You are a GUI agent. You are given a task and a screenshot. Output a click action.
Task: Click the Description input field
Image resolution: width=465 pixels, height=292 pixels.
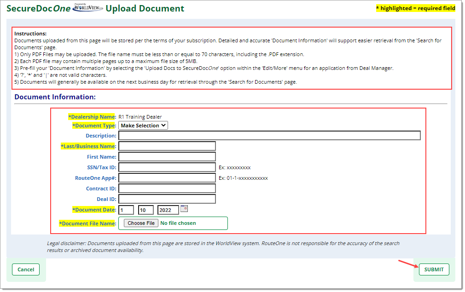pos(269,136)
